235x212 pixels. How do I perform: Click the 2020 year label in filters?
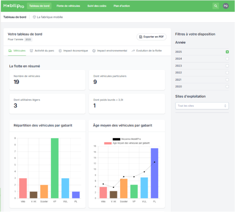(179, 87)
